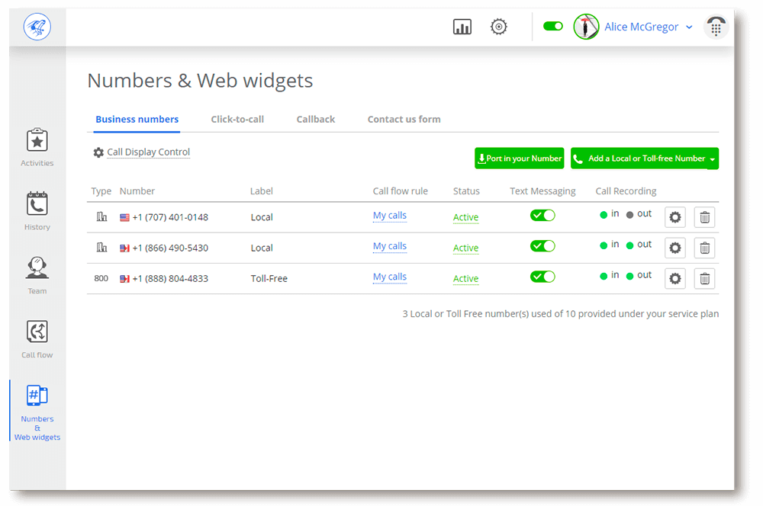
Task: Open History in the sidebar
Action: 37,211
